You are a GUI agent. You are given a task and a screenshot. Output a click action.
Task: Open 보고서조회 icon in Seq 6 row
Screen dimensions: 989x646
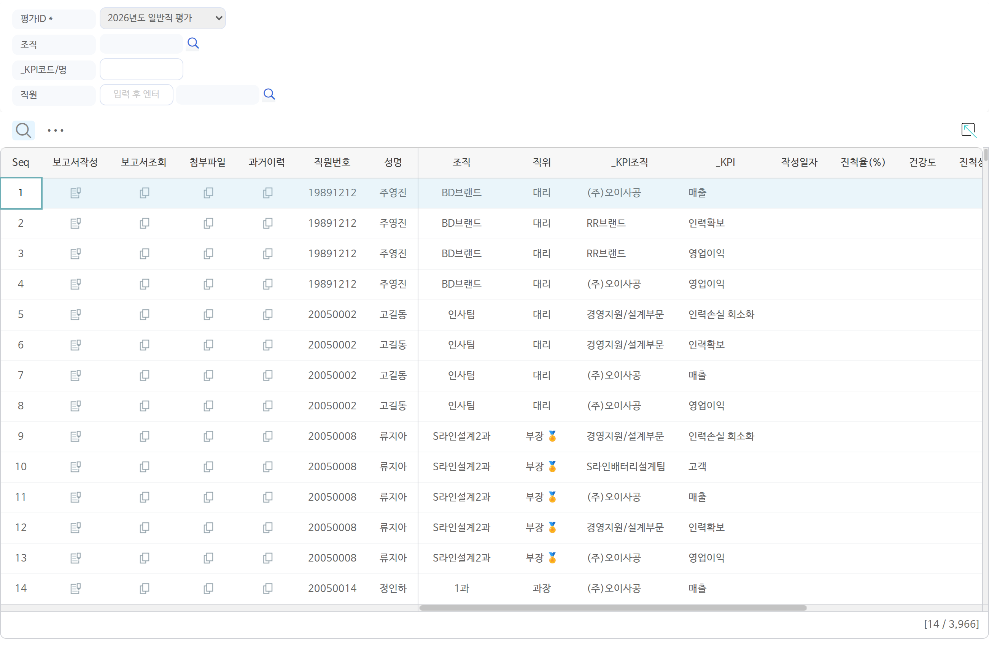click(x=144, y=345)
